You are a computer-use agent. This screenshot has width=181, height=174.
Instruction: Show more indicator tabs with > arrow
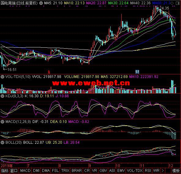[163, 170]
